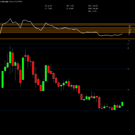Click the highest peak of the white line
This screenshot has width=135, height=135.
tap(10, 19)
